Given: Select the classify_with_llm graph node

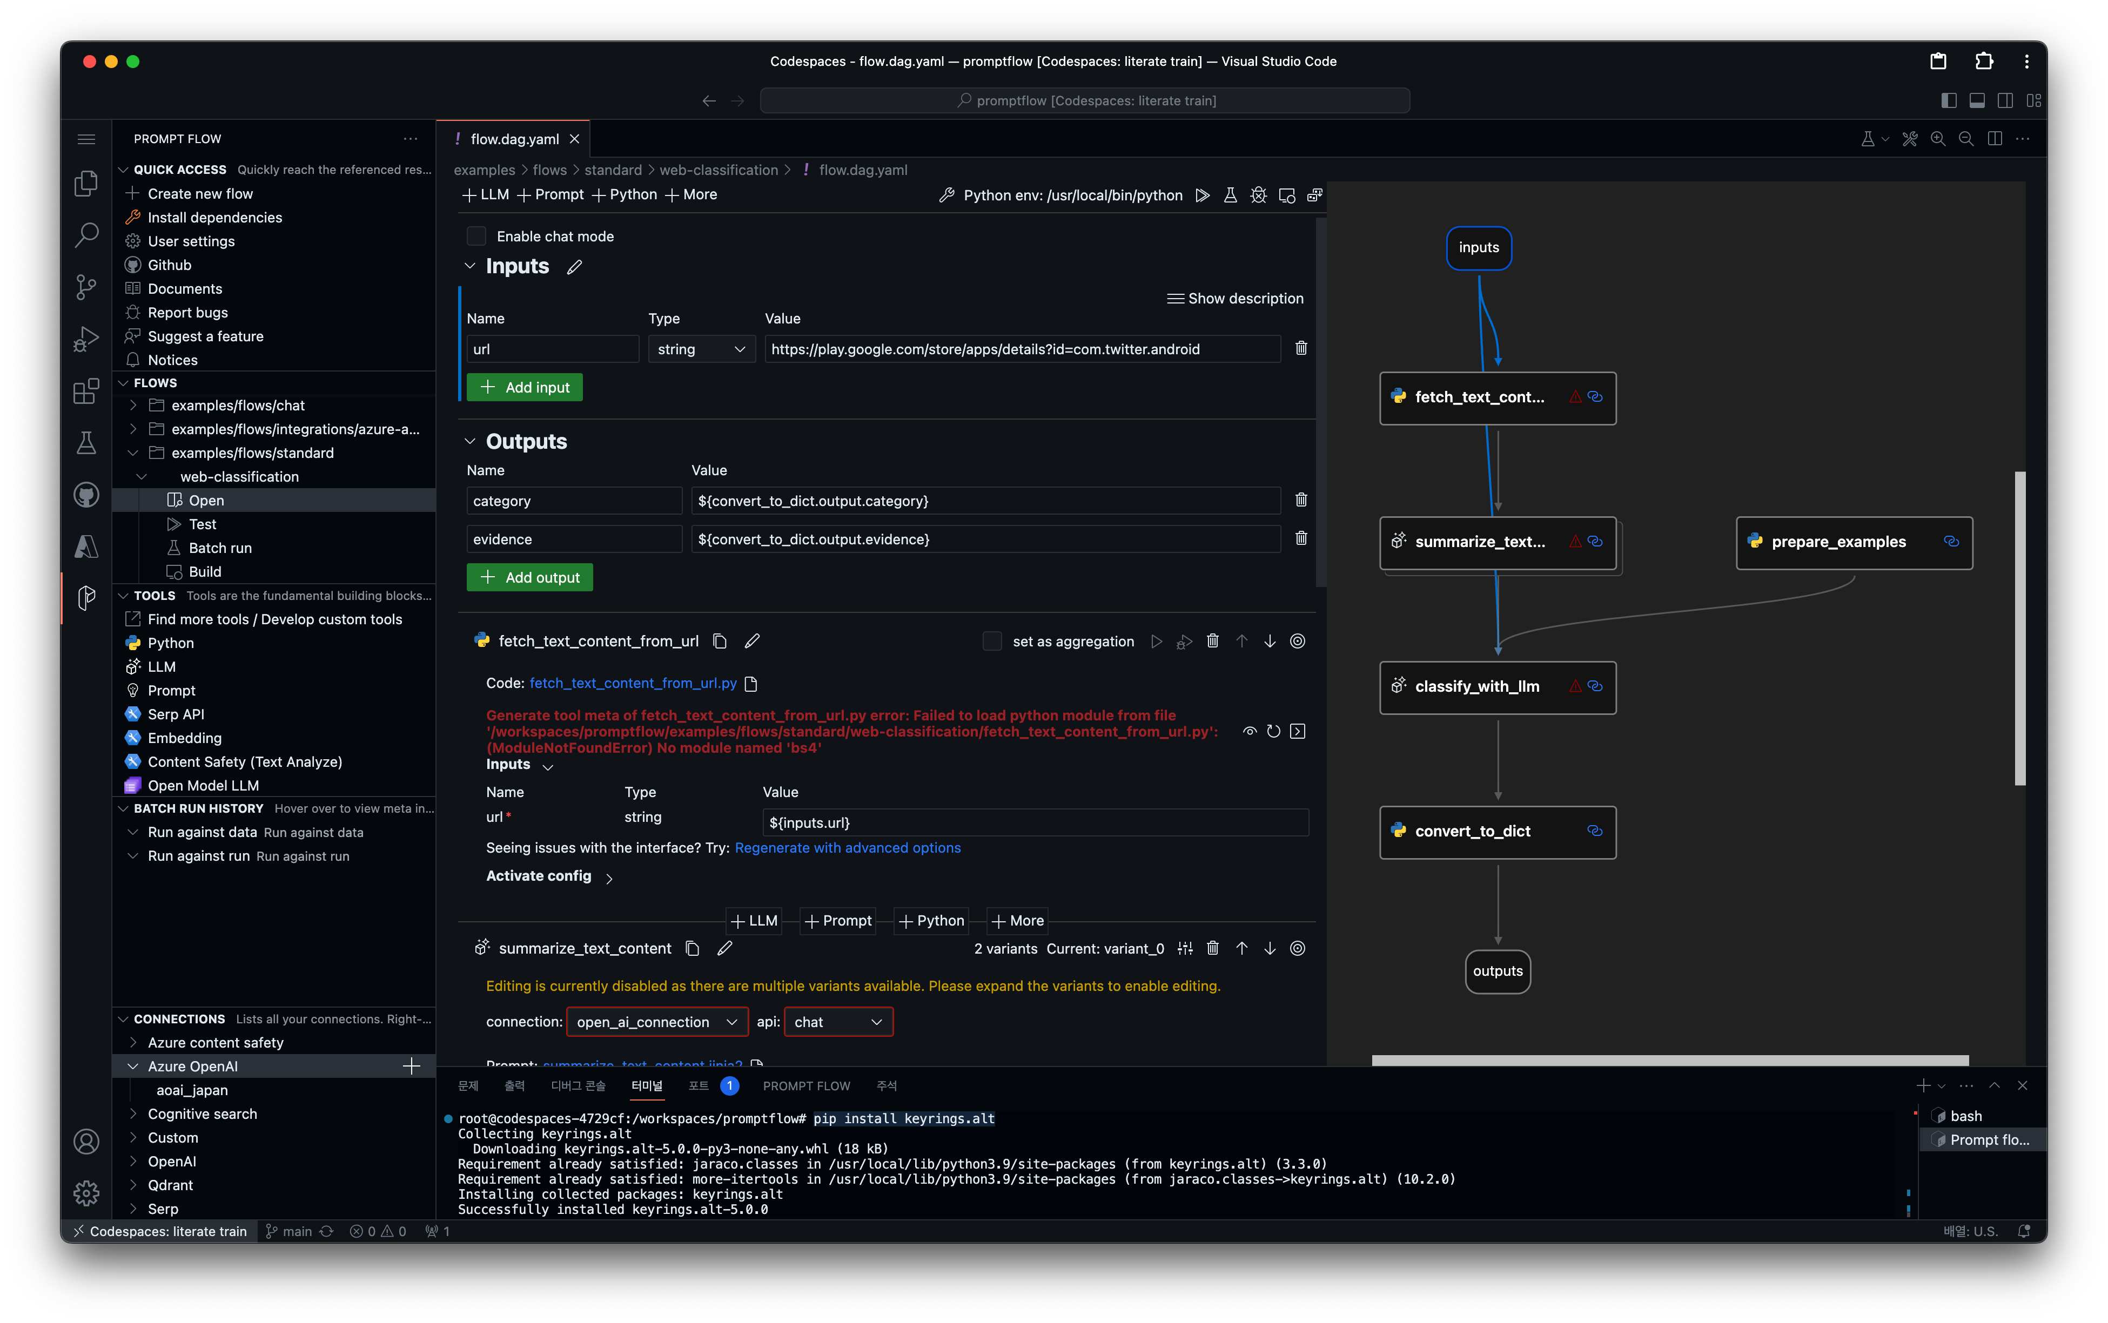Looking at the screenshot, I should click(1498, 688).
